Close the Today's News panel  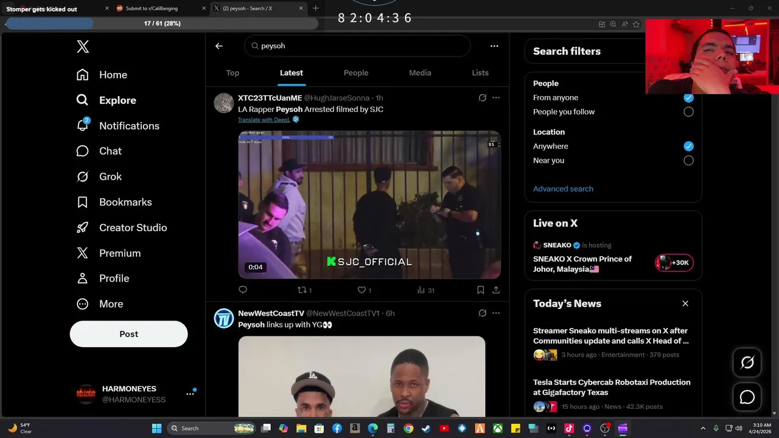coord(685,304)
